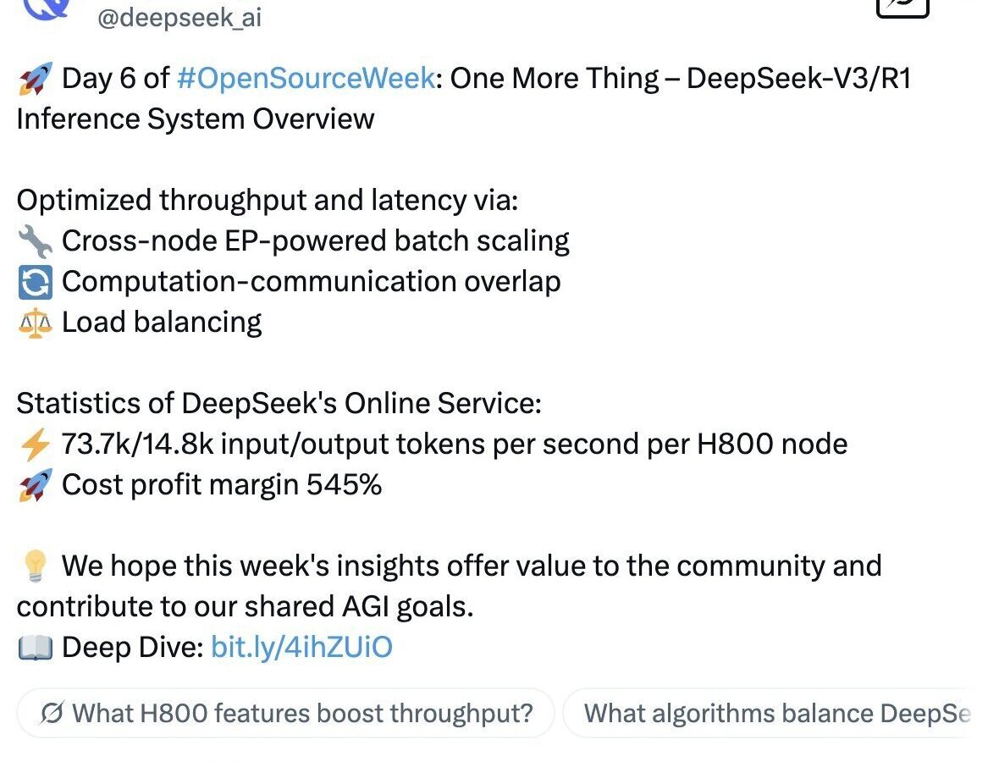Click the 'Statistics of DeepSeek's Online Service' line
The height and width of the screenshot is (762, 999).
(279, 404)
